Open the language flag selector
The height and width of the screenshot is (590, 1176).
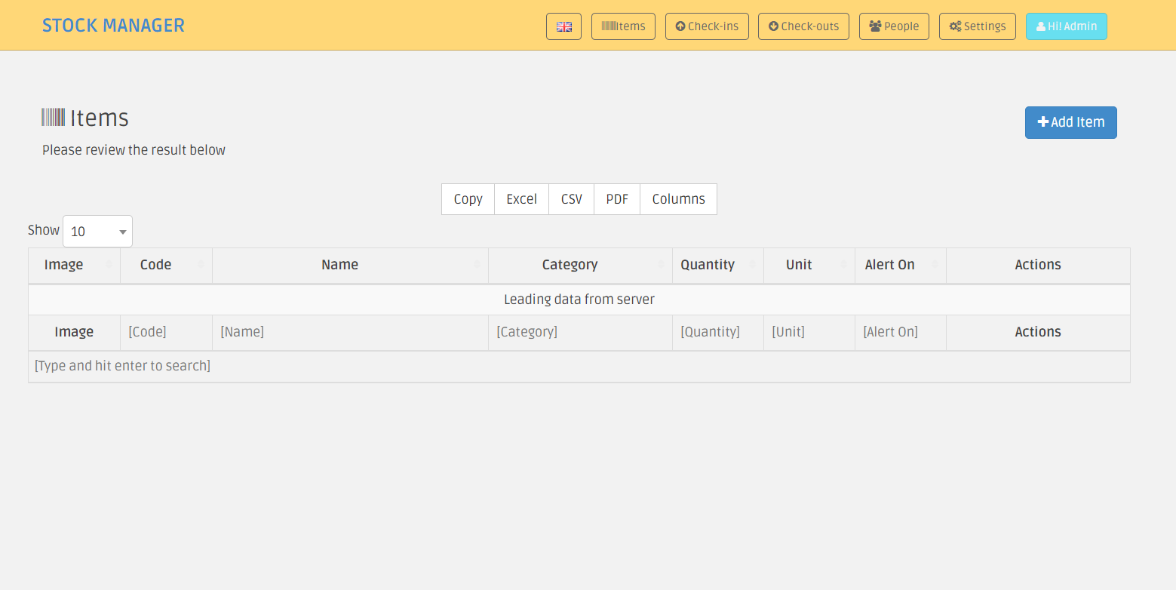(563, 26)
